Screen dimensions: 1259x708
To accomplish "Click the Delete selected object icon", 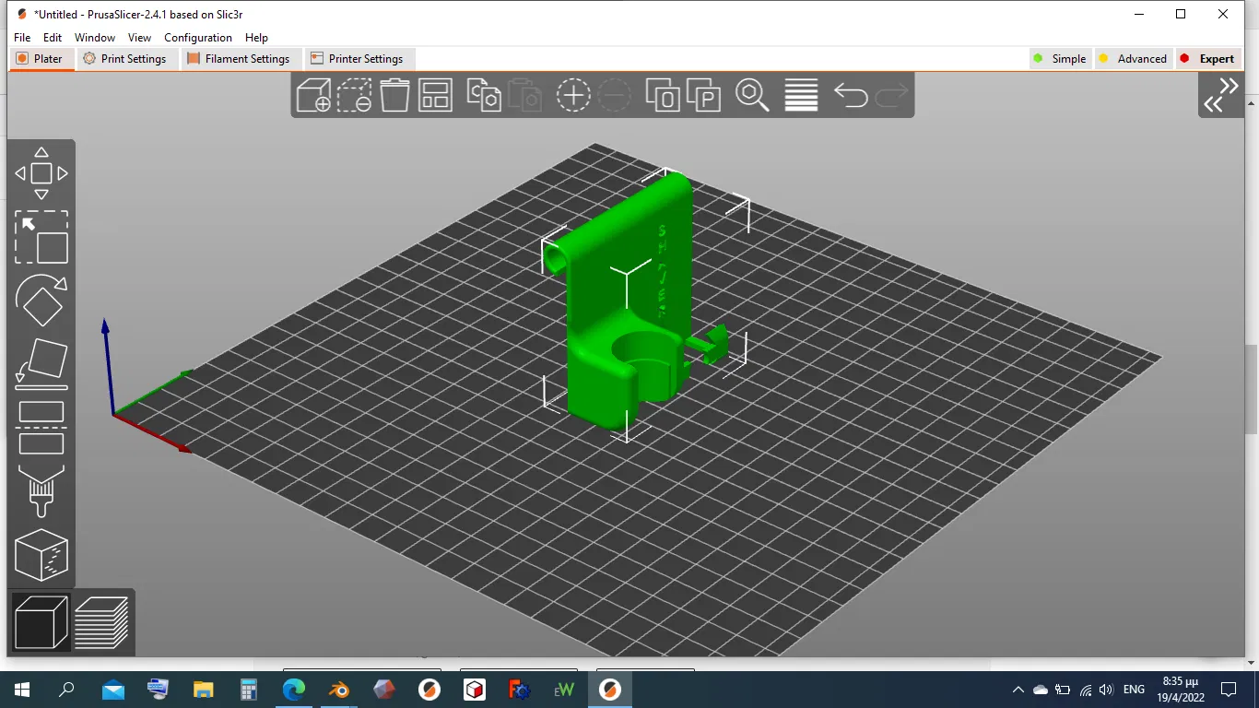I will [354, 95].
